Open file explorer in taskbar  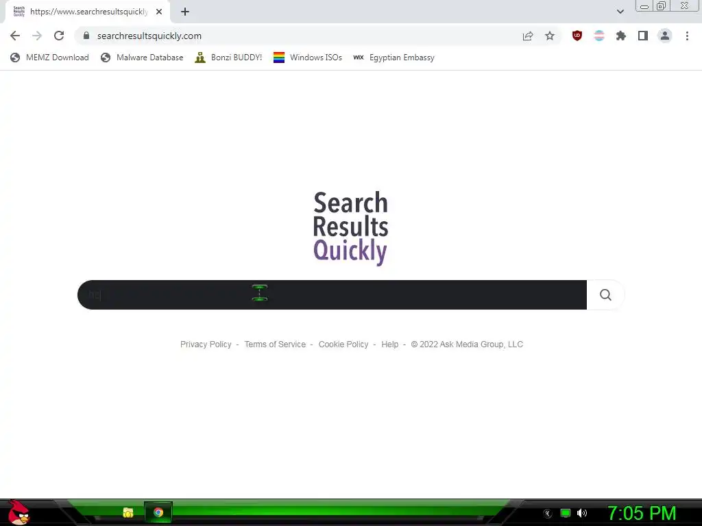128,512
